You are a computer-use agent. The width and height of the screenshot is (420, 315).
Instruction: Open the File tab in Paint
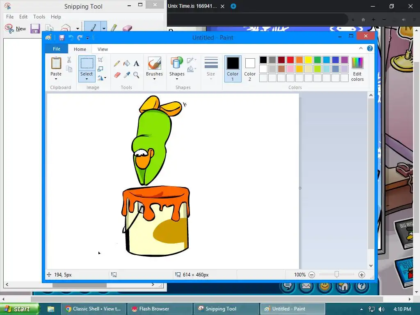[57, 49]
